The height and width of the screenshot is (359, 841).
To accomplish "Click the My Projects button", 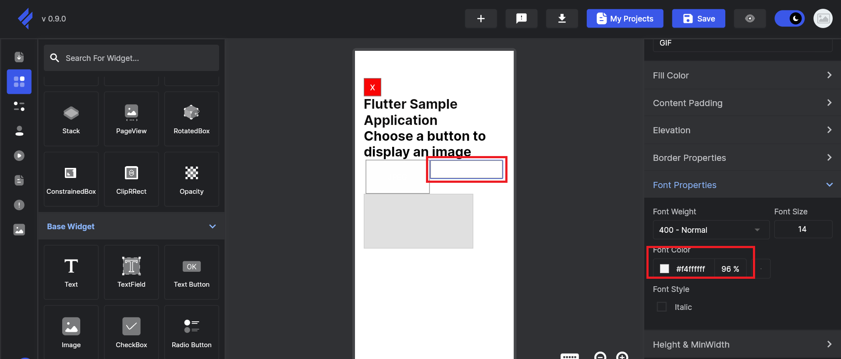I will [625, 18].
